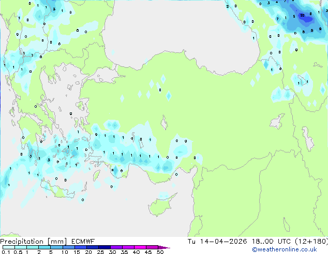Click the 'Tu 14-04-2026' date text
The width and height of the screenshot is (328, 254).
(217, 242)
